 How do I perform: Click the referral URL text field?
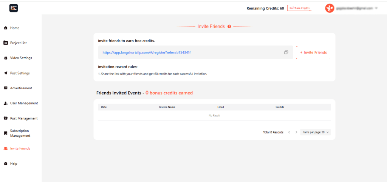(189, 52)
